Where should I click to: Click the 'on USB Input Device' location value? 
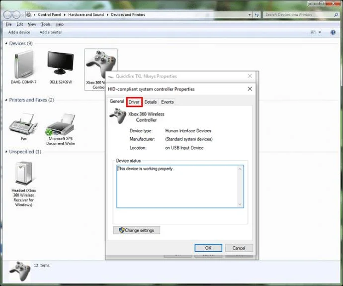(x=184, y=148)
